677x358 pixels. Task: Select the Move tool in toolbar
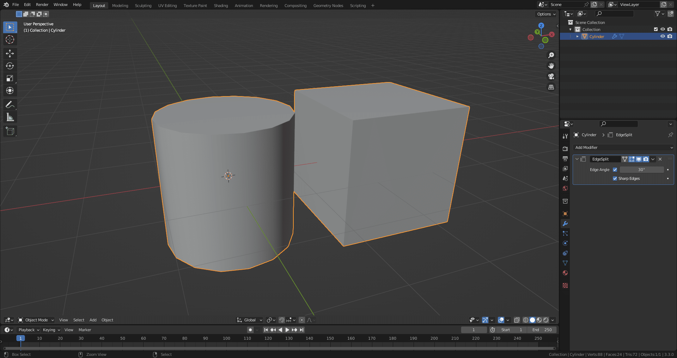tap(10, 54)
